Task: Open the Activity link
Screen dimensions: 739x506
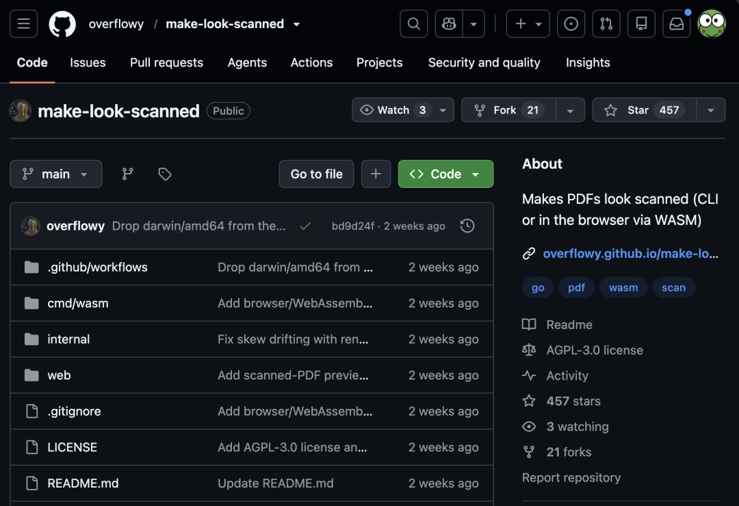Action: 567,375
